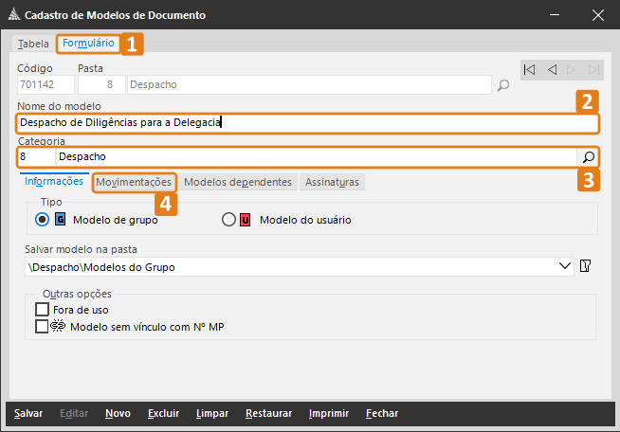This screenshot has height=432, width=620.
Task: Open the Formulário tab
Action: click(88, 43)
